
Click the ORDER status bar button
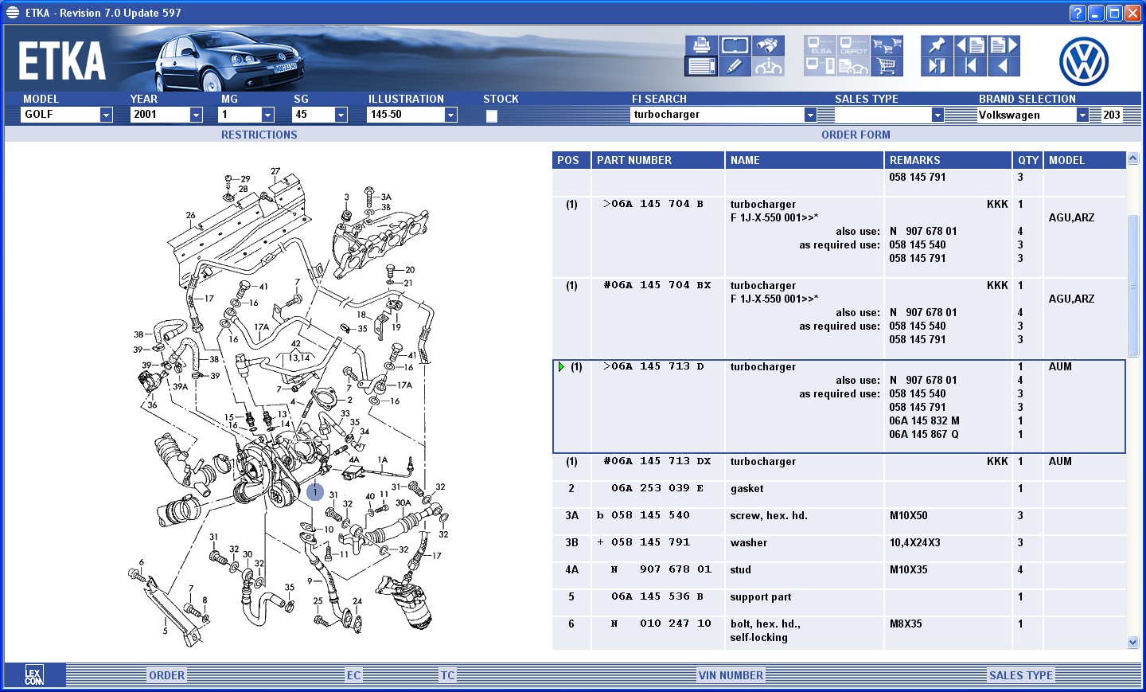[x=166, y=675]
